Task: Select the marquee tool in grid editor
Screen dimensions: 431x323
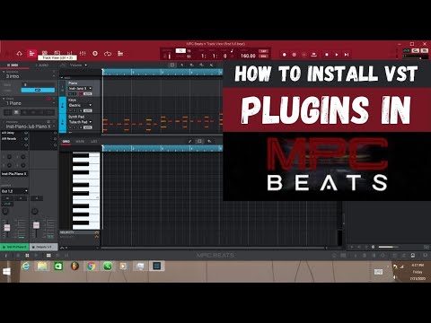Action: pyautogui.click(x=199, y=141)
